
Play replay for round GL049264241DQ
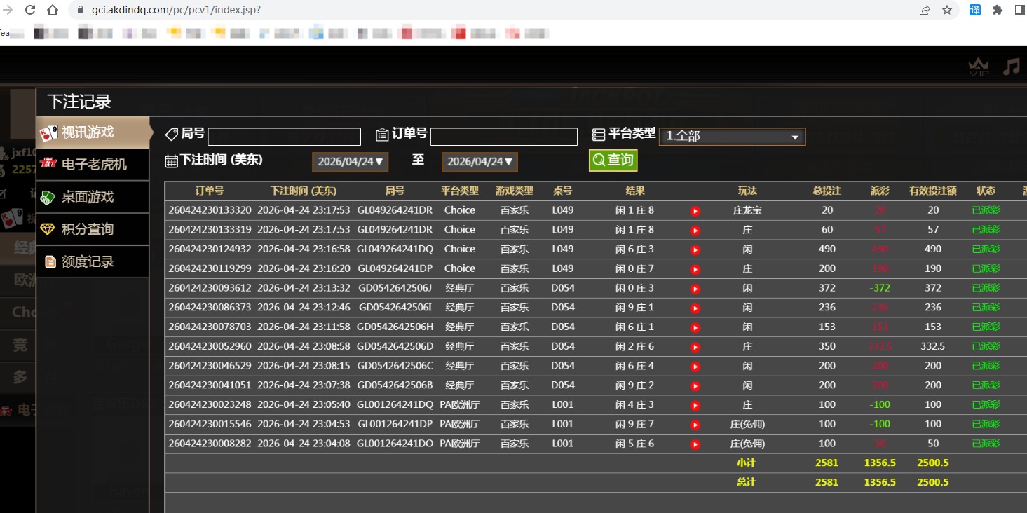click(695, 249)
